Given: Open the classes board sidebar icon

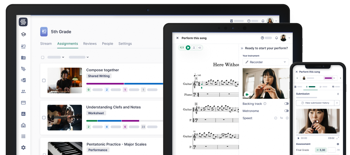Looking at the screenshot, I should [23, 46].
